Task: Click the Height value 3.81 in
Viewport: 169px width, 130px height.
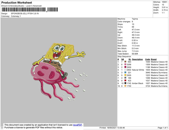Action: click(165, 7)
